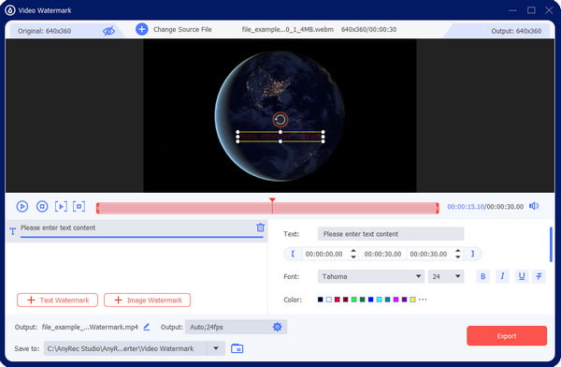Decrease the start time with down arrow
The width and height of the screenshot is (561, 367).
pos(353,257)
